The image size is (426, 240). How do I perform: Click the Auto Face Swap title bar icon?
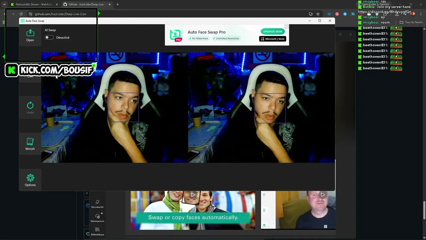click(22, 21)
